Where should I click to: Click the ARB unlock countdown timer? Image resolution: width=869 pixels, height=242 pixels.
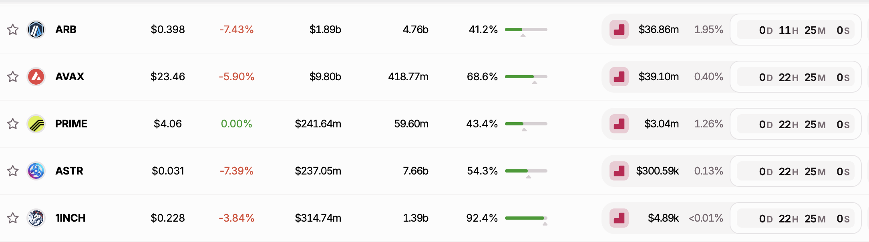pyautogui.click(x=796, y=30)
